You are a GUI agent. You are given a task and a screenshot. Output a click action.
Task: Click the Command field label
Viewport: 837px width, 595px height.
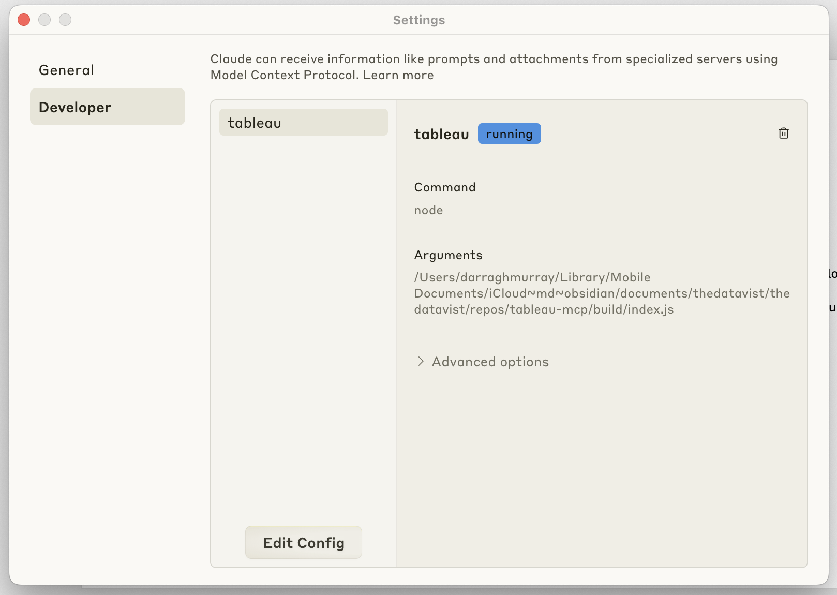click(444, 187)
